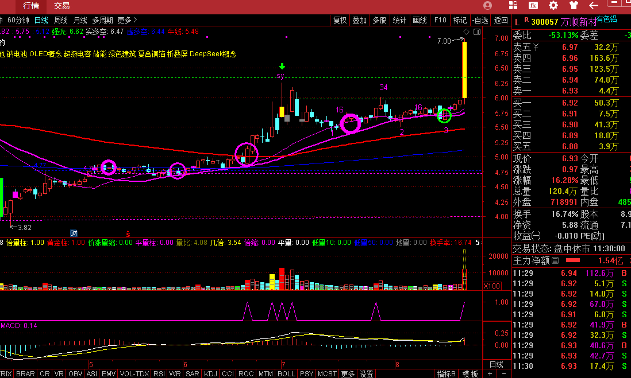Expand the 更多 indicators list
Viewport: 631px width, 378px height.
348,373
